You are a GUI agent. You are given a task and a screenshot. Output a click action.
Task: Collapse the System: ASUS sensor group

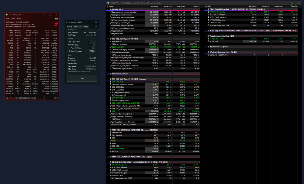coord(108,9)
